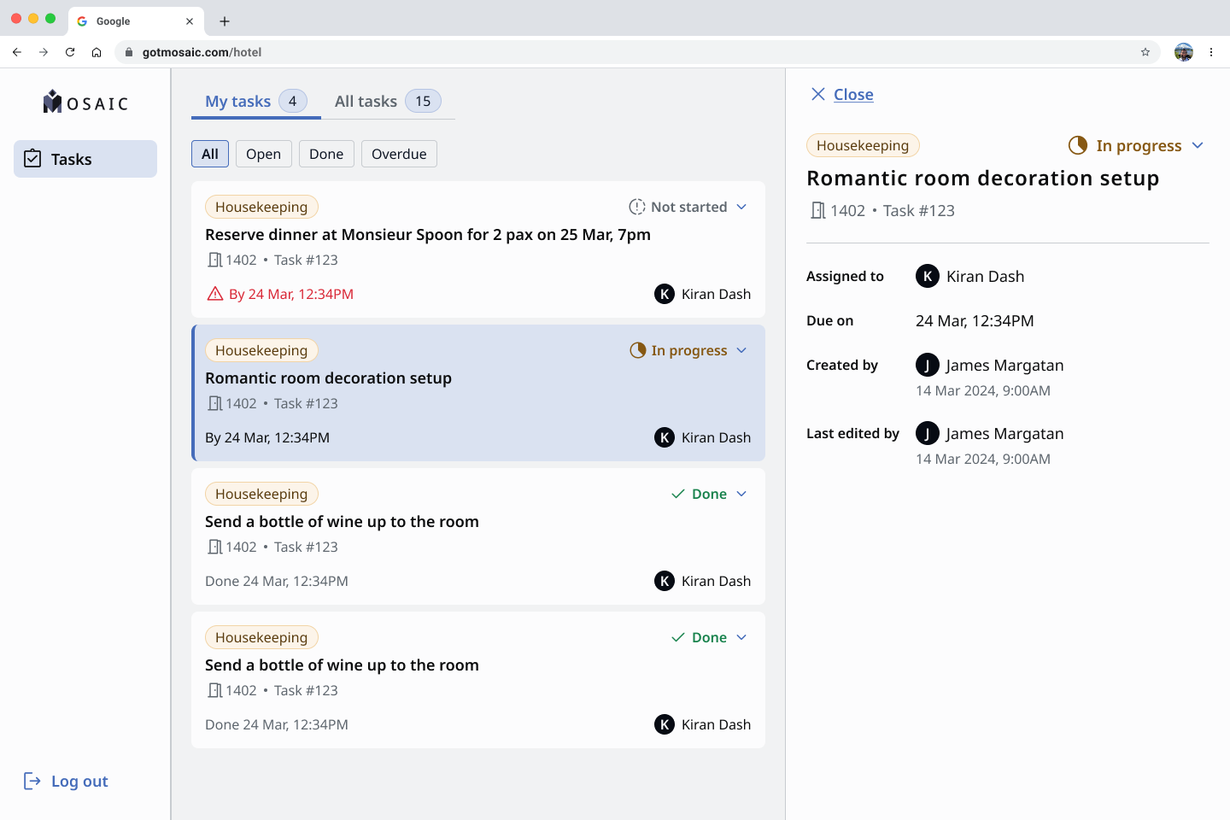Click the Kiran Dash avatar under Assigned to

928,276
